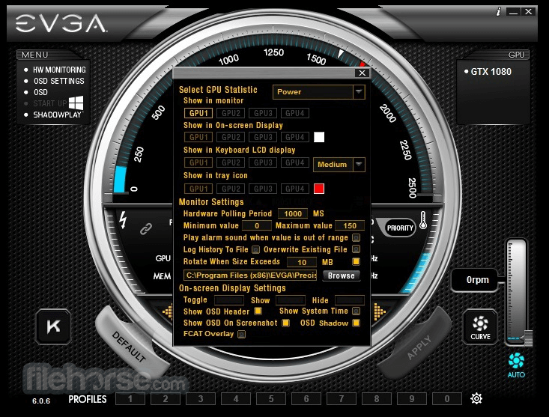The width and height of the screenshot is (549, 417).
Task: Open the info icon in the title bar
Action: 498,11
